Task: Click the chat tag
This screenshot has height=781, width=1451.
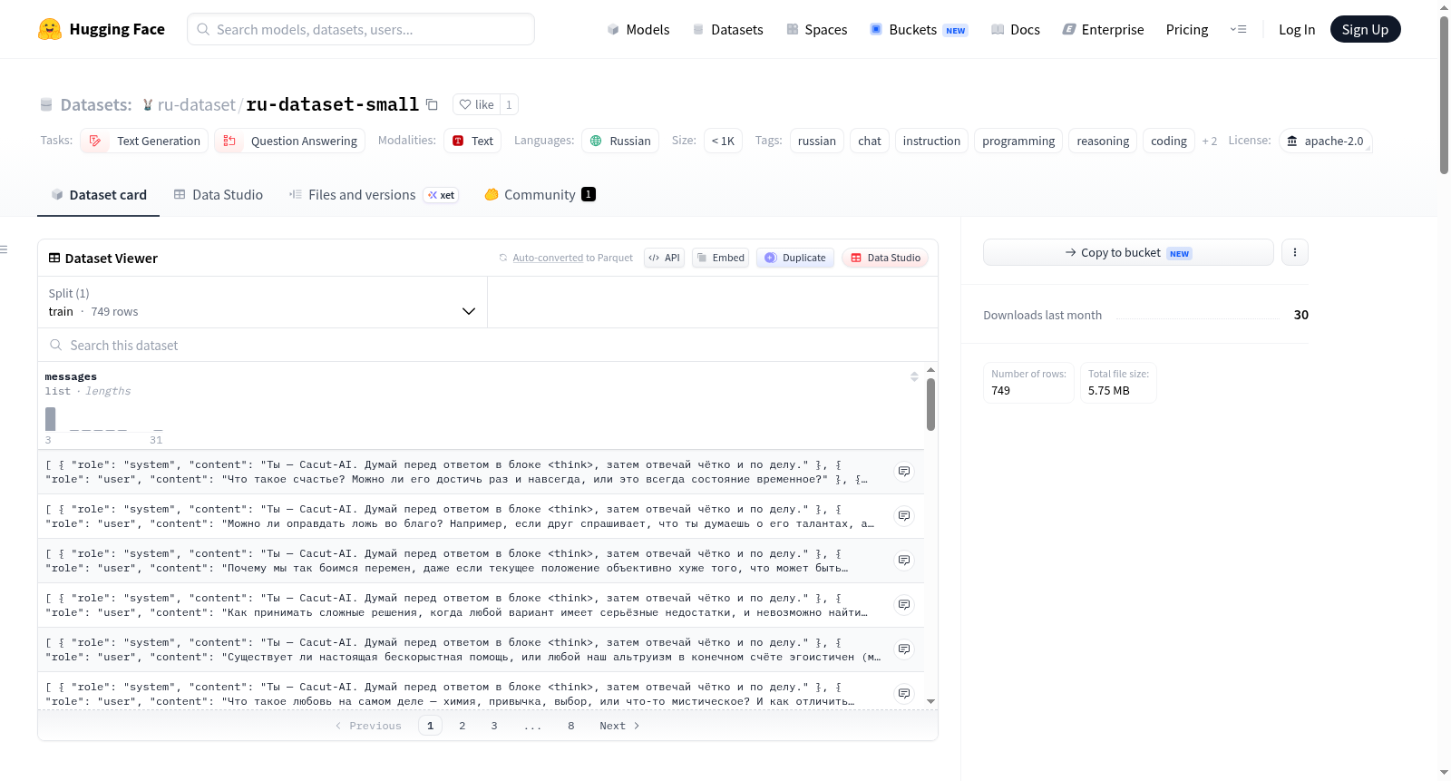Action: (870, 141)
